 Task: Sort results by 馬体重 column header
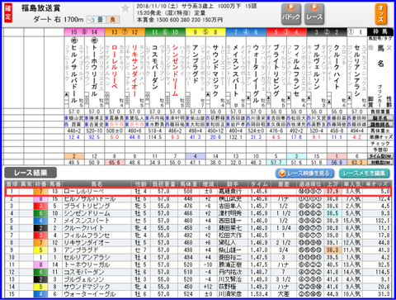click(x=188, y=183)
